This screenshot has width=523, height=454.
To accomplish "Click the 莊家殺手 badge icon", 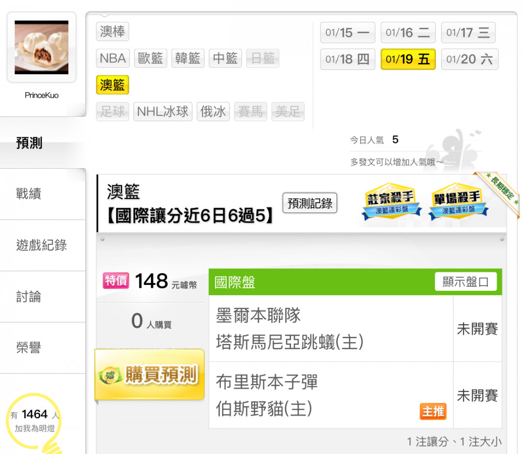I will [391, 201].
